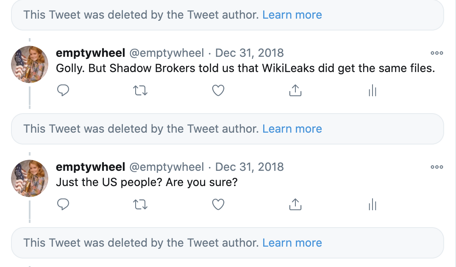Share the "Just the US people" tweet
This screenshot has width=456, height=267.
[295, 205]
